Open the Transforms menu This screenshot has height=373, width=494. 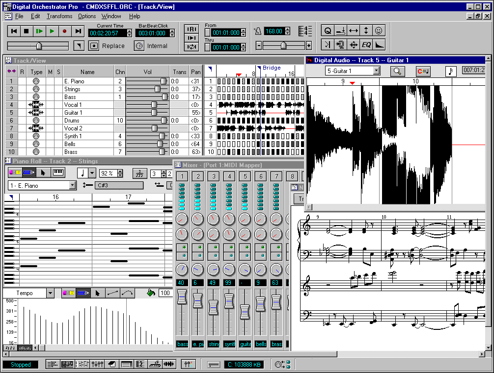click(x=59, y=16)
